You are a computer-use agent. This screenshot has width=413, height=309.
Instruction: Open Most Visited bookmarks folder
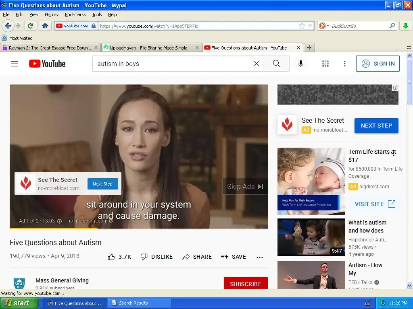(17, 38)
